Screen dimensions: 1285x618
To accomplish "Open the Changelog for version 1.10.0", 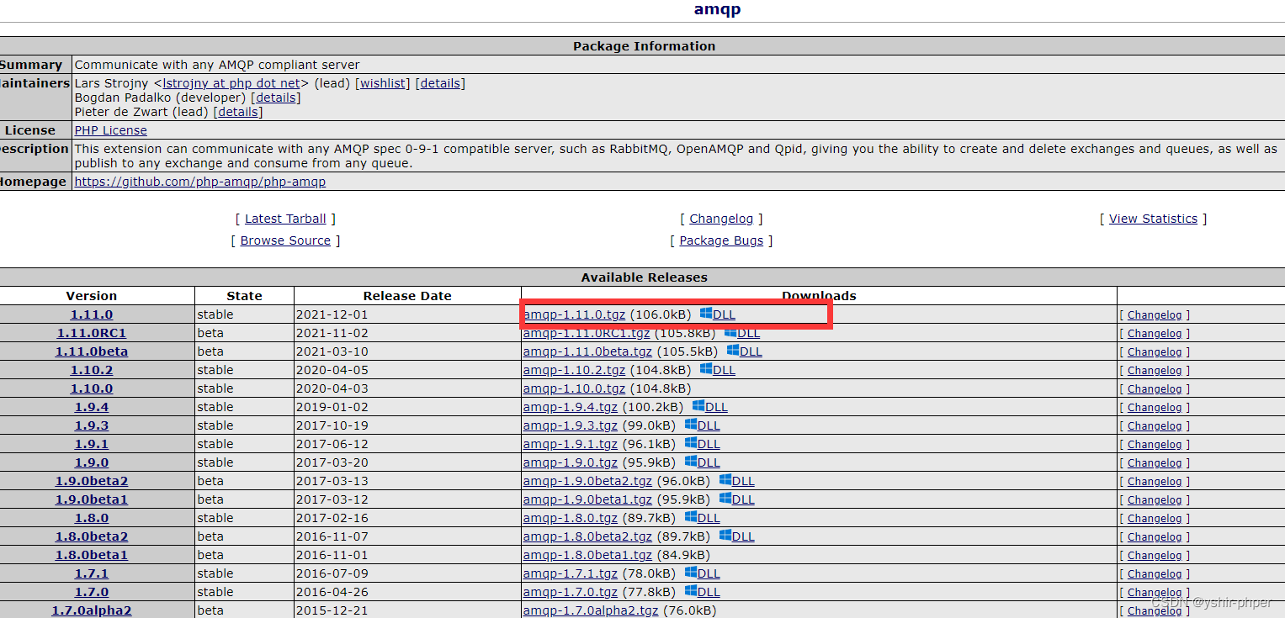I will tap(1154, 388).
